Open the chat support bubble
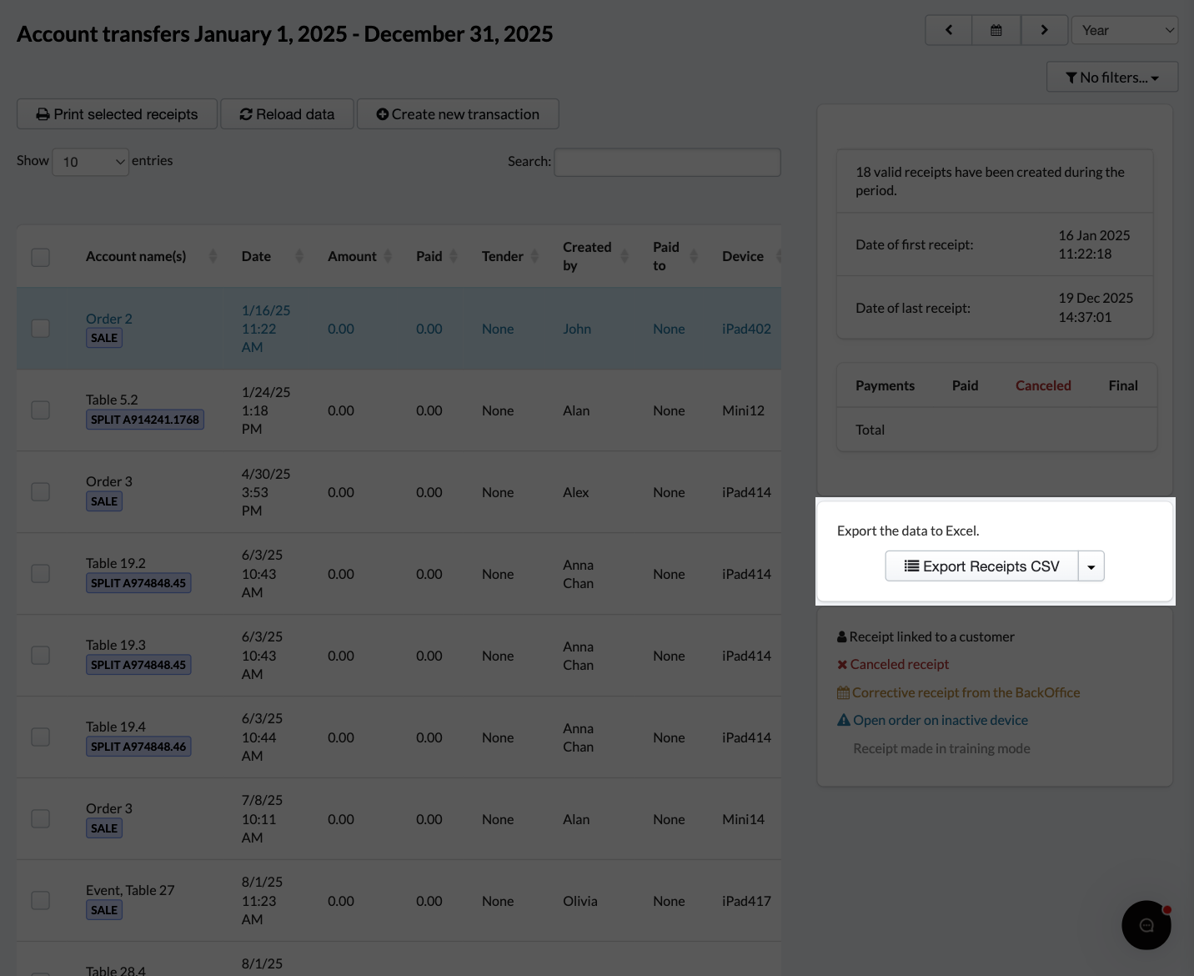The height and width of the screenshot is (976, 1194). coord(1146,924)
